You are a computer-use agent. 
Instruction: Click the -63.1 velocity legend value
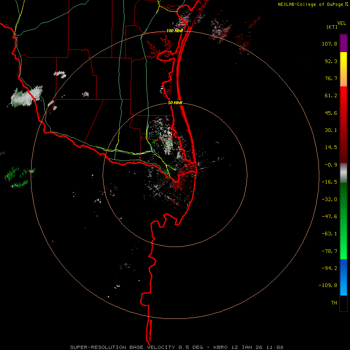click(329, 234)
